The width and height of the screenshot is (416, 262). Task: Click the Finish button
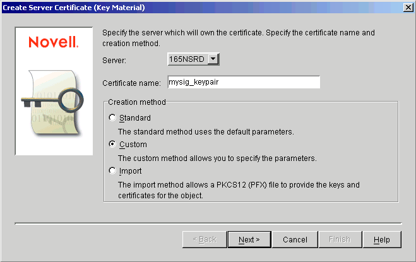click(341, 239)
